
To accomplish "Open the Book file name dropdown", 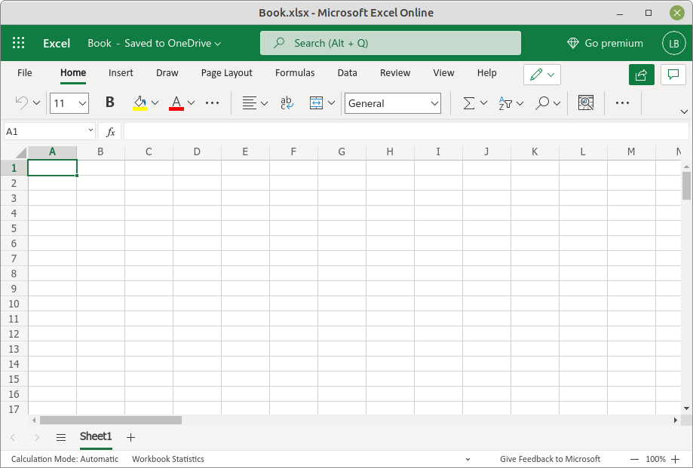I will 155,43.
